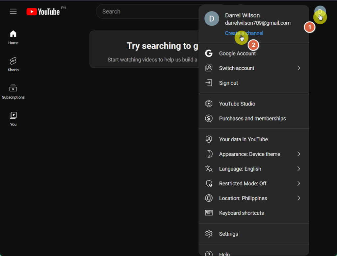This screenshot has width=337, height=256.
Task: Click the YouTube logo
Action: [x=43, y=12]
